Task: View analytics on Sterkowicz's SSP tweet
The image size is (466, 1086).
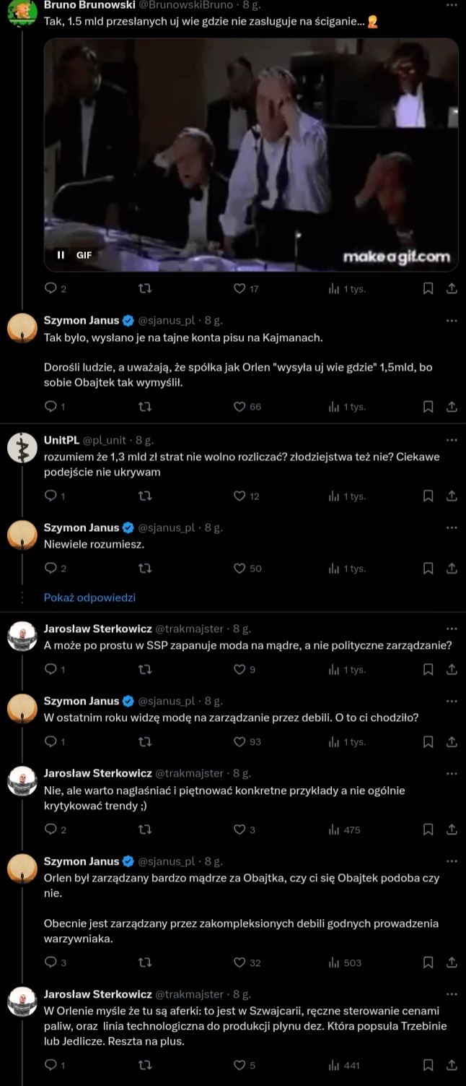Action: pyautogui.click(x=334, y=670)
